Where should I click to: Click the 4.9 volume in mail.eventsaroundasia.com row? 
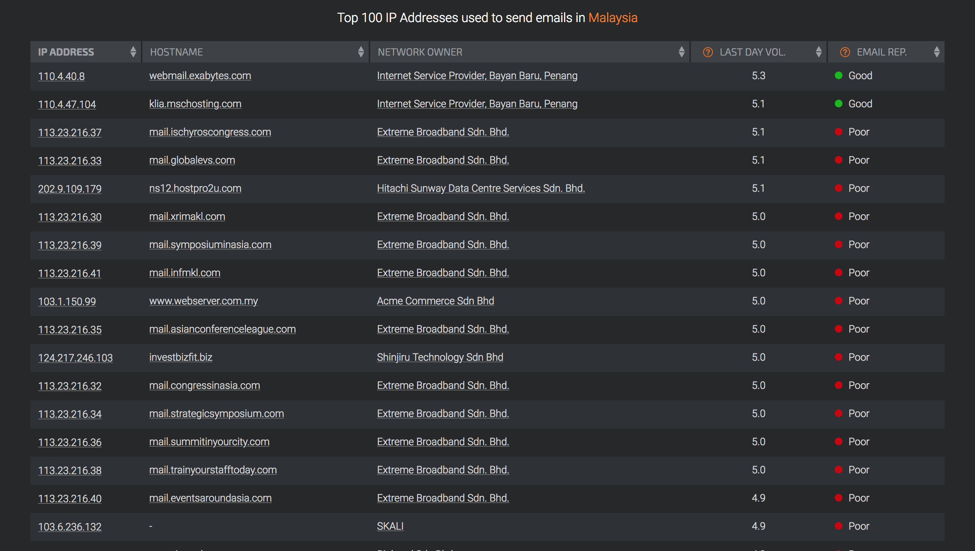point(758,498)
